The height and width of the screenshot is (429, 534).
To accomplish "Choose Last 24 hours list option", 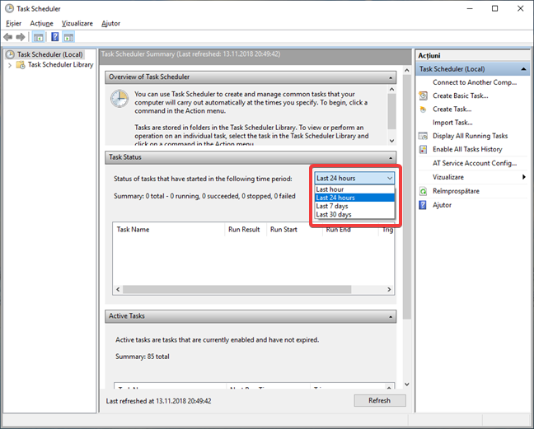I will [354, 198].
